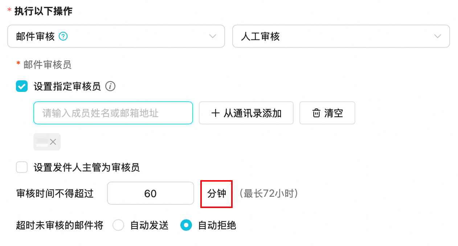
Task: Open the 人工审核 review type dropdown
Action: [x=341, y=36]
